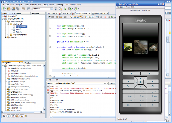
Task: Switch to the Services tab
Action: click(35, 13)
